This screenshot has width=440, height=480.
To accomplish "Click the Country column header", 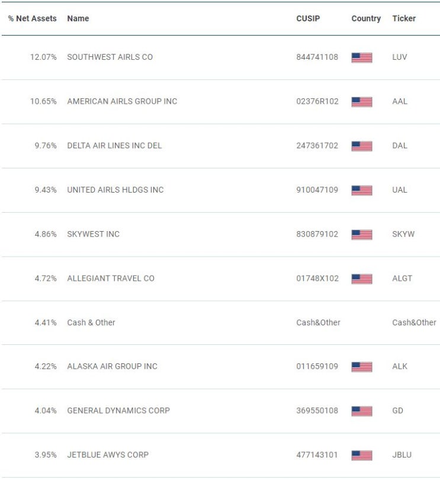I will click(x=366, y=19).
